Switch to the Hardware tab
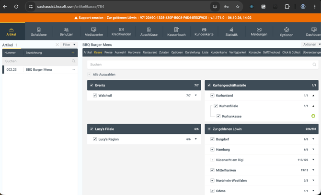The image size is (321, 195). point(134,53)
